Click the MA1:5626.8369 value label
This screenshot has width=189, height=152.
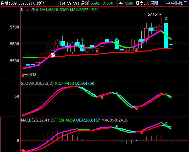point(54,10)
